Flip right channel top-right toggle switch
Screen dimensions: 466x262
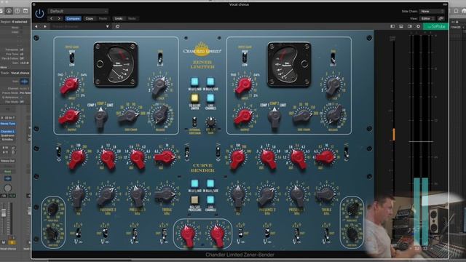pyautogui.click(x=333, y=58)
